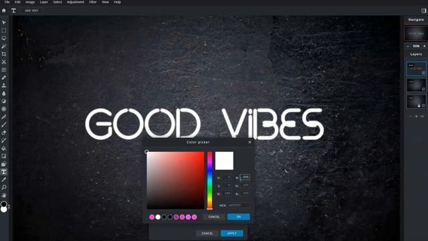Screen dimensions: 428x241
Task: Open the three-dots menu of the text layer
Action: coord(411,66)
